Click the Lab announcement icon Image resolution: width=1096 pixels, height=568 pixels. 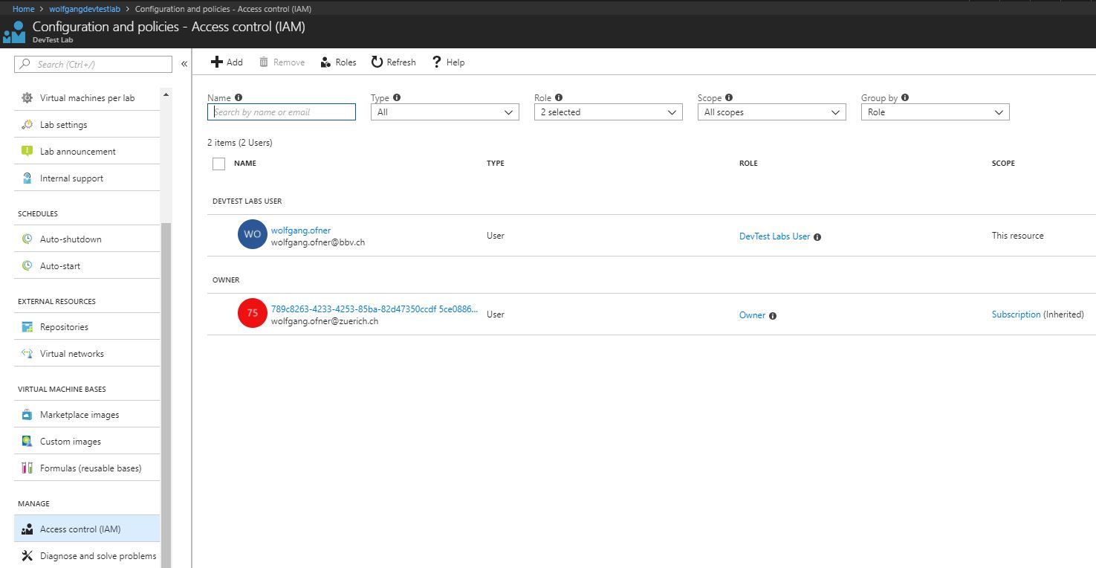pos(27,152)
